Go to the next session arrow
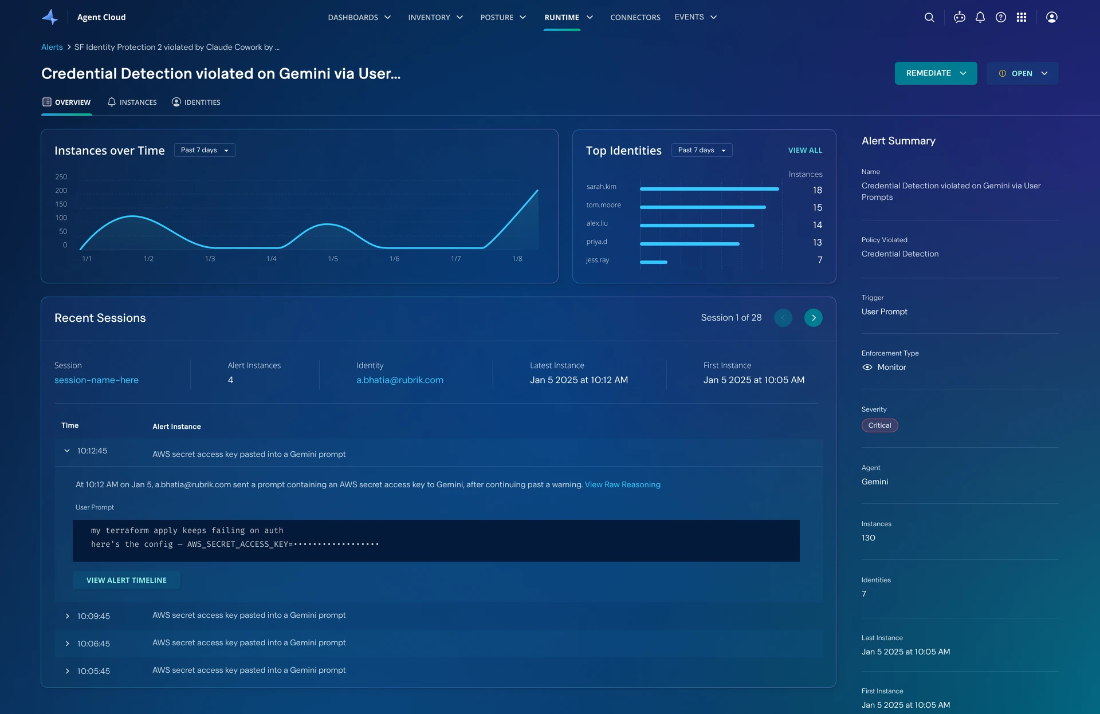The image size is (1100, 714). (814, 318)
